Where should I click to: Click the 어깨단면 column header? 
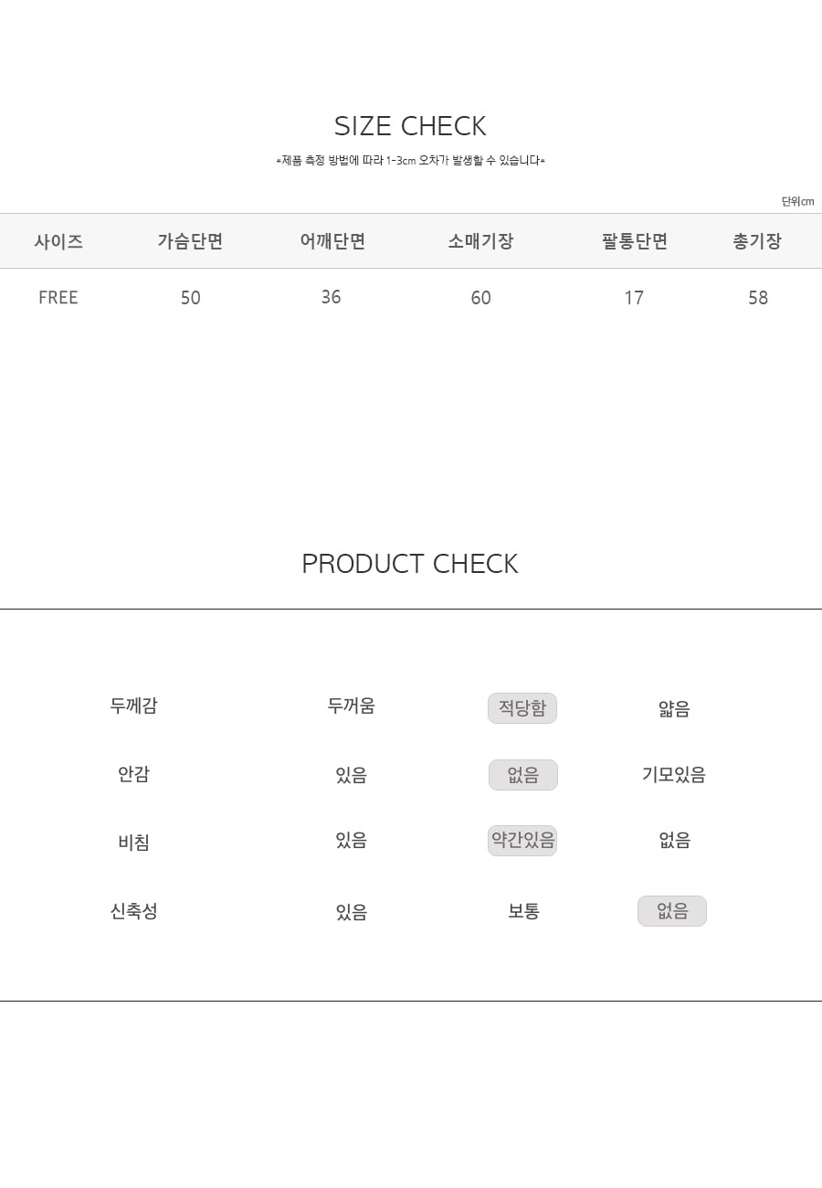[x=332, y=241]
